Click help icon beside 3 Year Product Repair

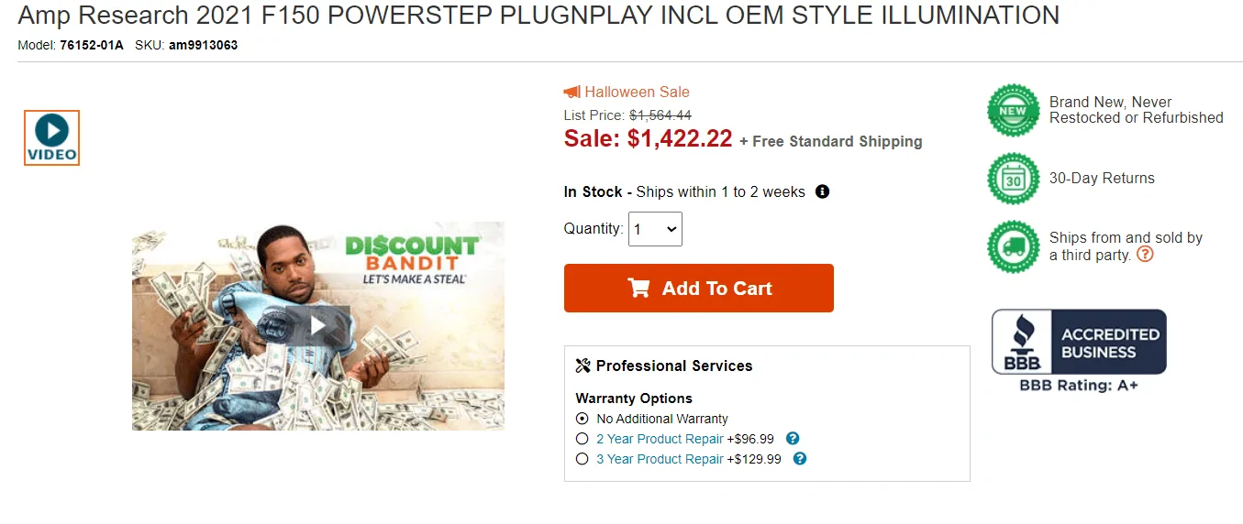click(x=800, y=459)
